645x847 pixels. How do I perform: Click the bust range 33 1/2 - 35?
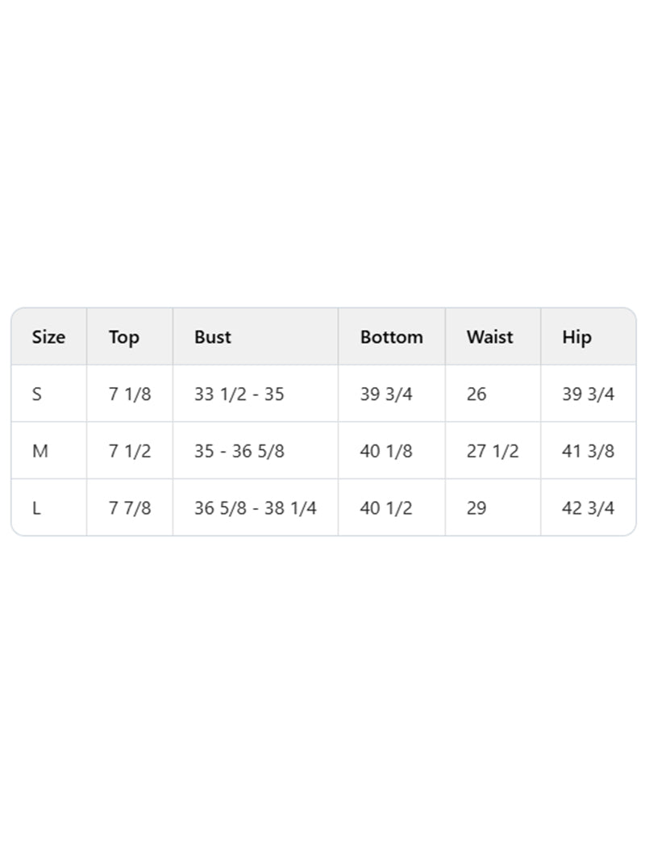pyautogui.click(x=239, y=394)
